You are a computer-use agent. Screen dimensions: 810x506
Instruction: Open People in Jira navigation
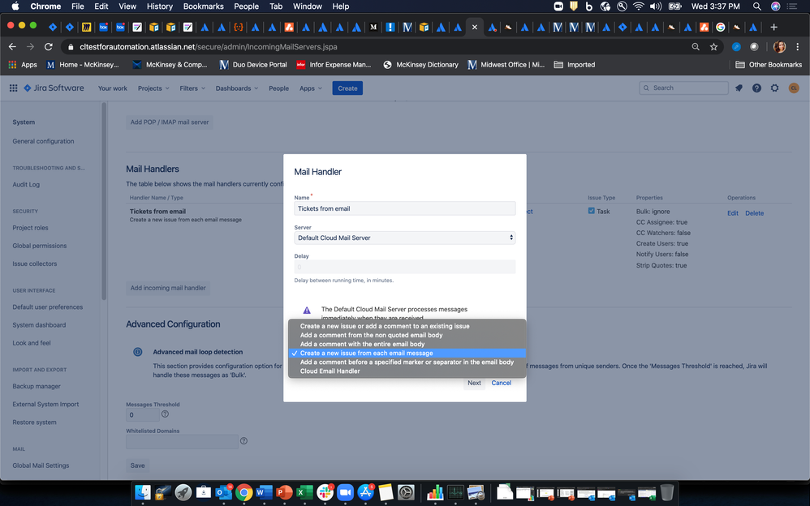tap(278, 88)
